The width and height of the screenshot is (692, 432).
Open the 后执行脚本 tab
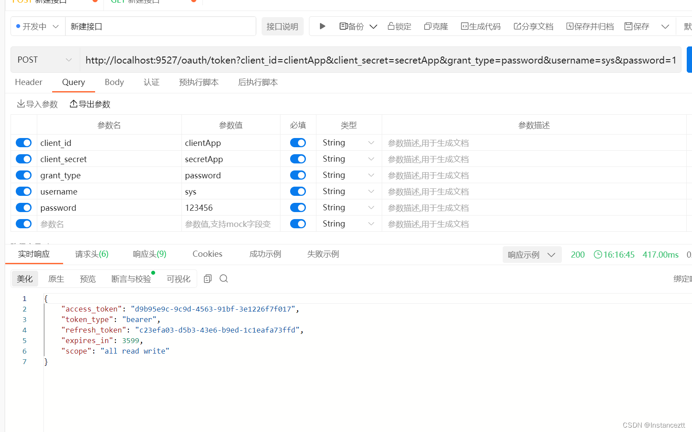(258, 82)
